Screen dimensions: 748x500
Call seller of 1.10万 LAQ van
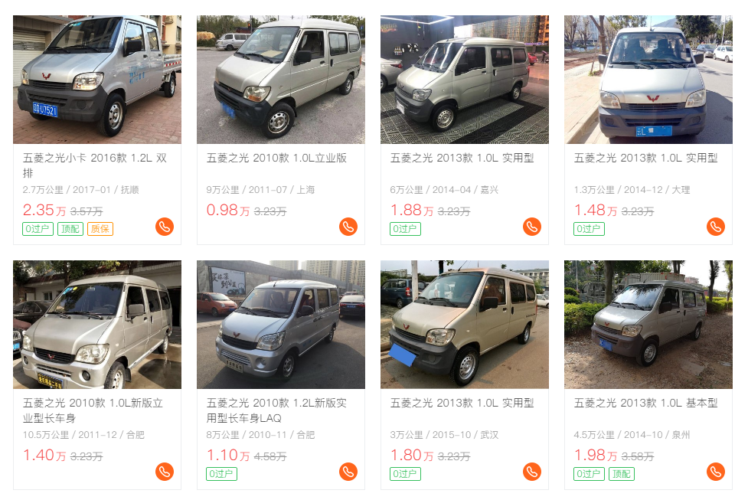click(x=348, y=472)
